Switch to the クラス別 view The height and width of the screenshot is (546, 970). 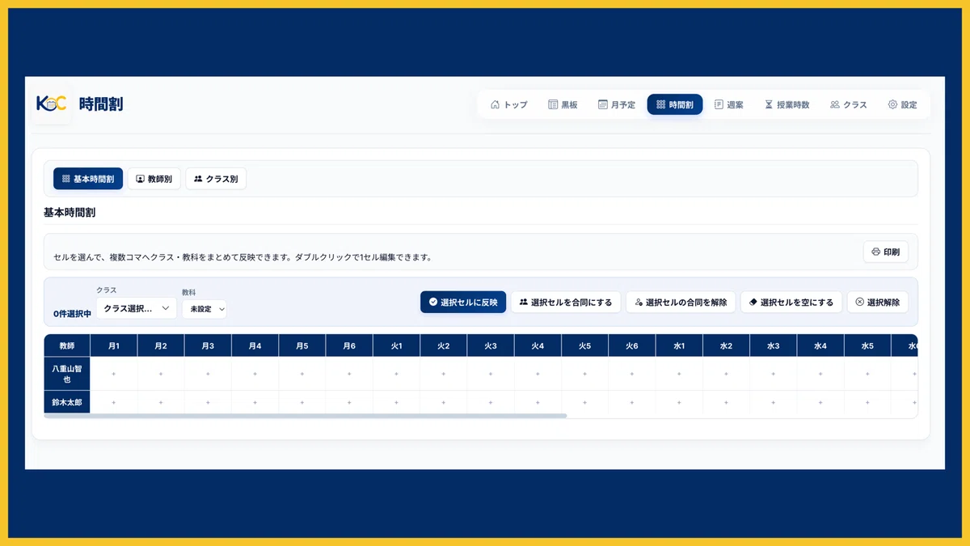pyautogui.click(x=216, y=179)
